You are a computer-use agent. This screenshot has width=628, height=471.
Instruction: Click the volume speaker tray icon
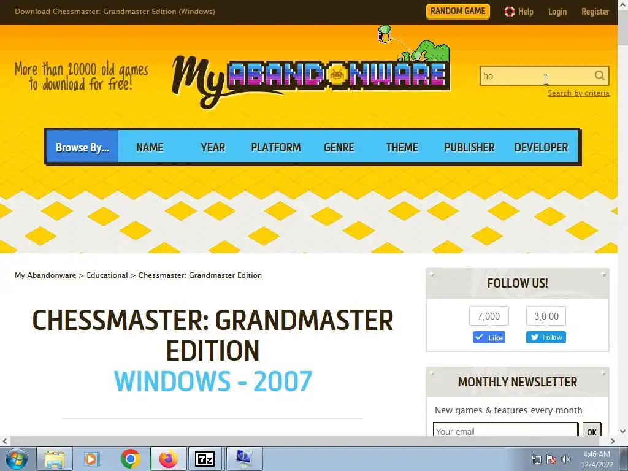pos(565,459)
